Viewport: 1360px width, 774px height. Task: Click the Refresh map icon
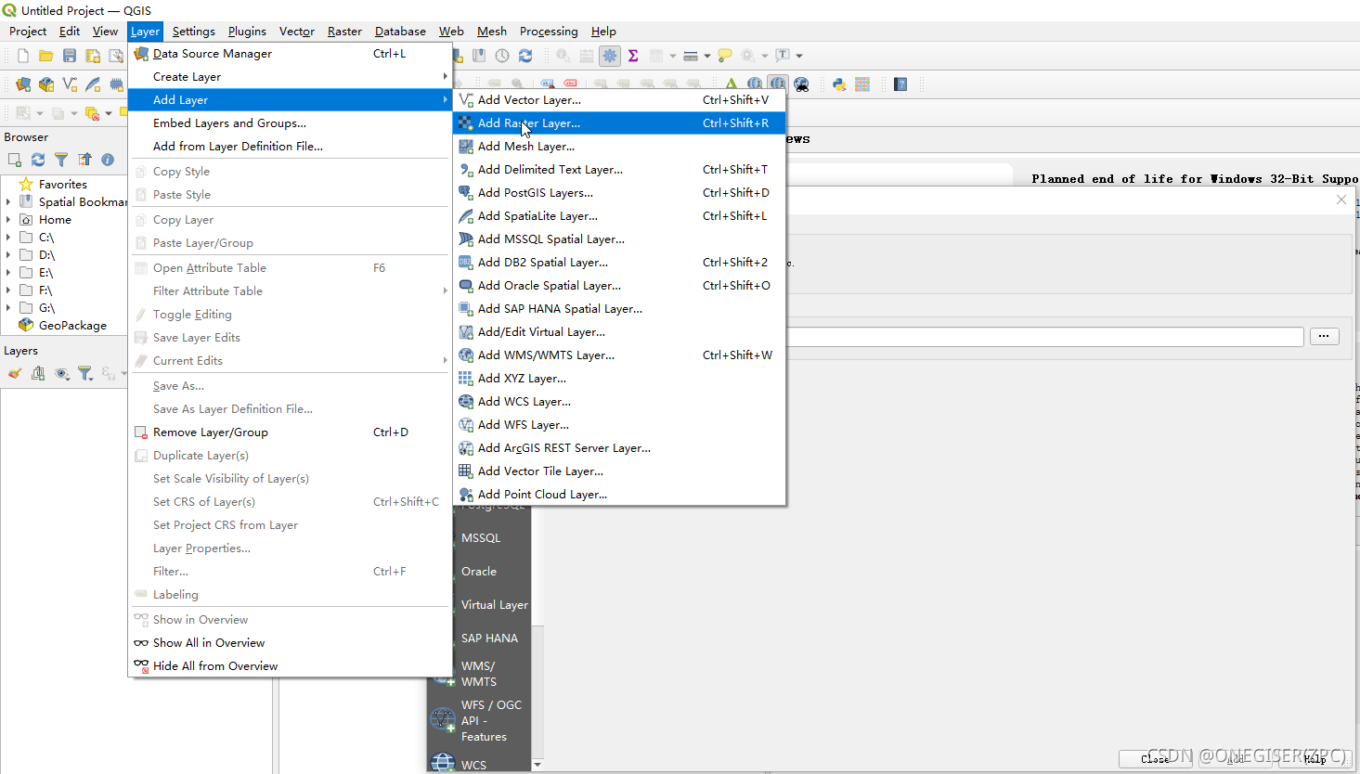(x=525, y=56)
